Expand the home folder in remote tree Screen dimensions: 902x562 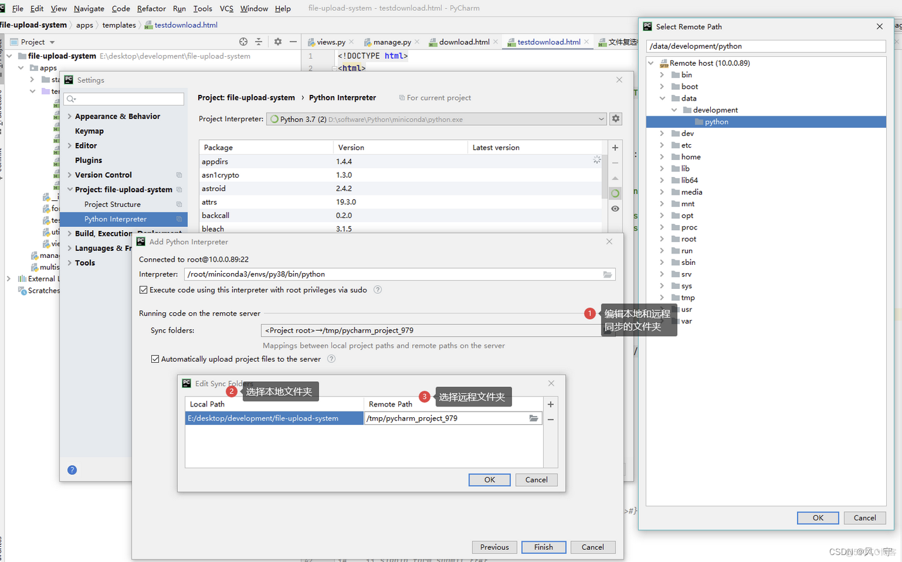coord(663,156)
